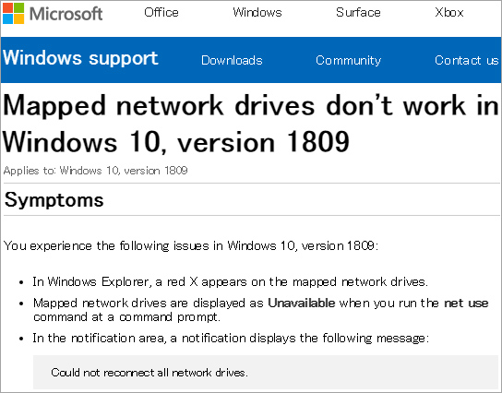Click the Microsoft four-square logo icon
This screenshot has height=393, width=502.
[13, 14]
